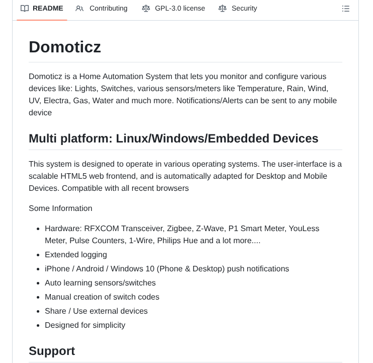
Task: Click the Support heading
Action: (x=52, y=351)
